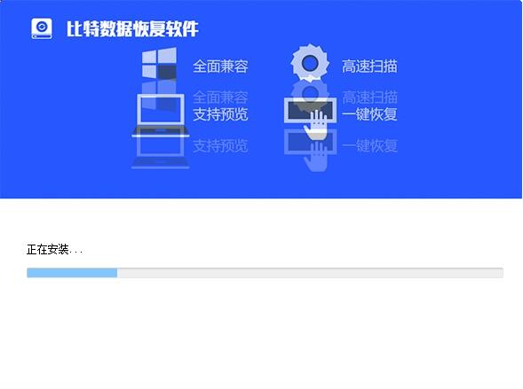Click the bright 高速扫描 label

369,66
